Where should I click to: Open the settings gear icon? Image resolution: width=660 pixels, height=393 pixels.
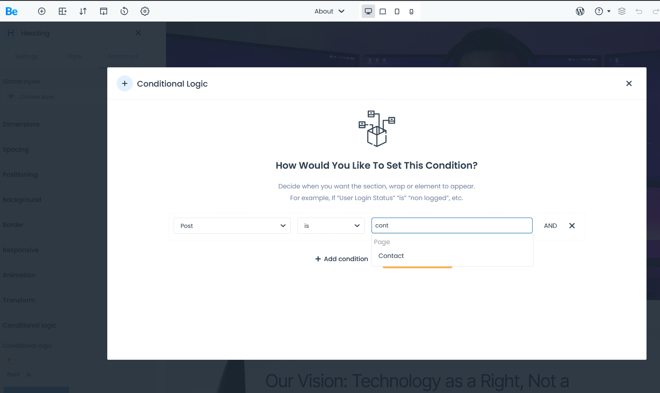pos(145,11)
